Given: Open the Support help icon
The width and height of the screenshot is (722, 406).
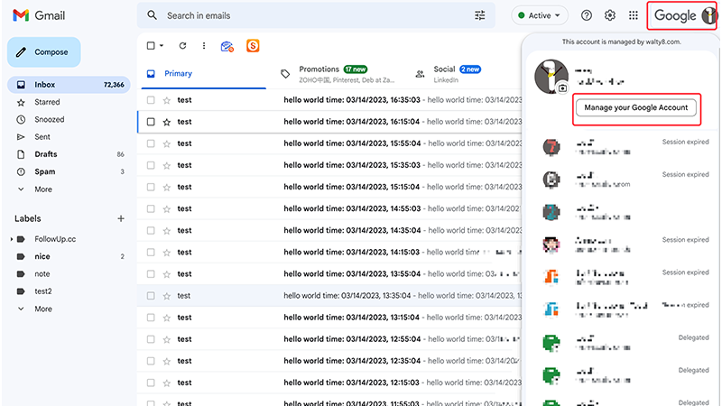Looking at the screenshot, I should click(586, 15).
